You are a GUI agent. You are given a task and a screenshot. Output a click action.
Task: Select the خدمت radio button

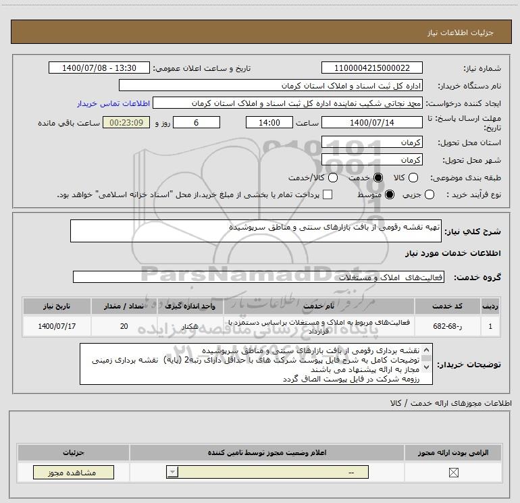click(378, 178)
